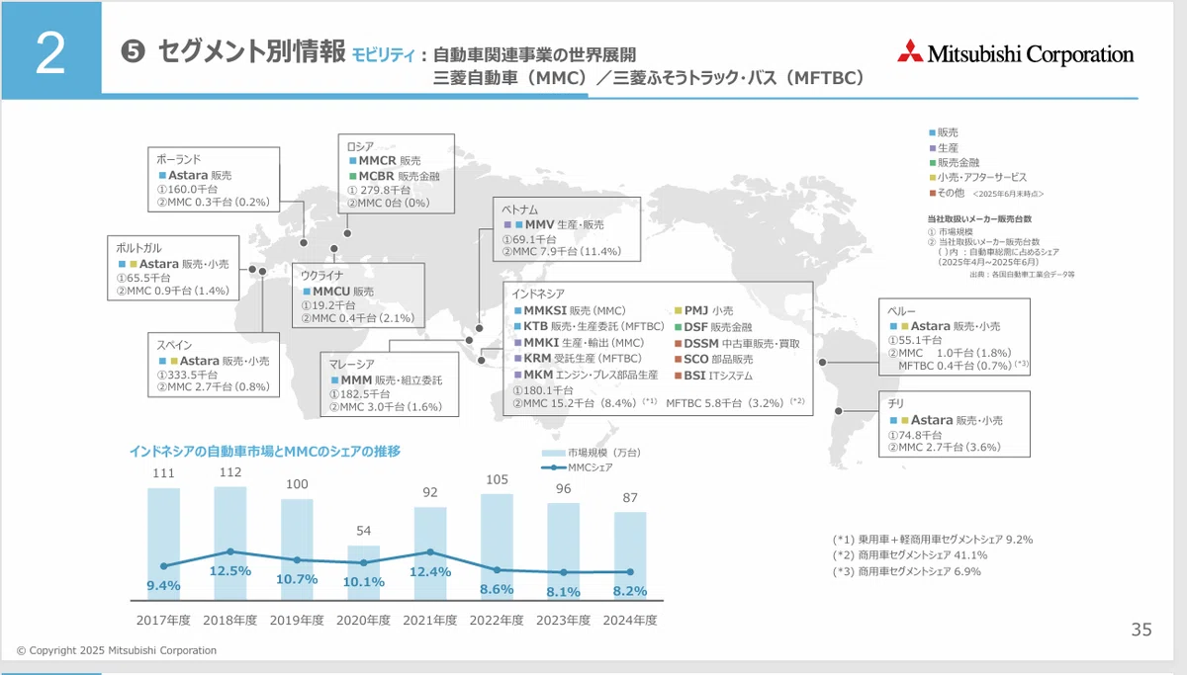This screenshot has height=675, width=1187.
Task: Click the MMCシェア line legend marker
Action: [552, 467]
